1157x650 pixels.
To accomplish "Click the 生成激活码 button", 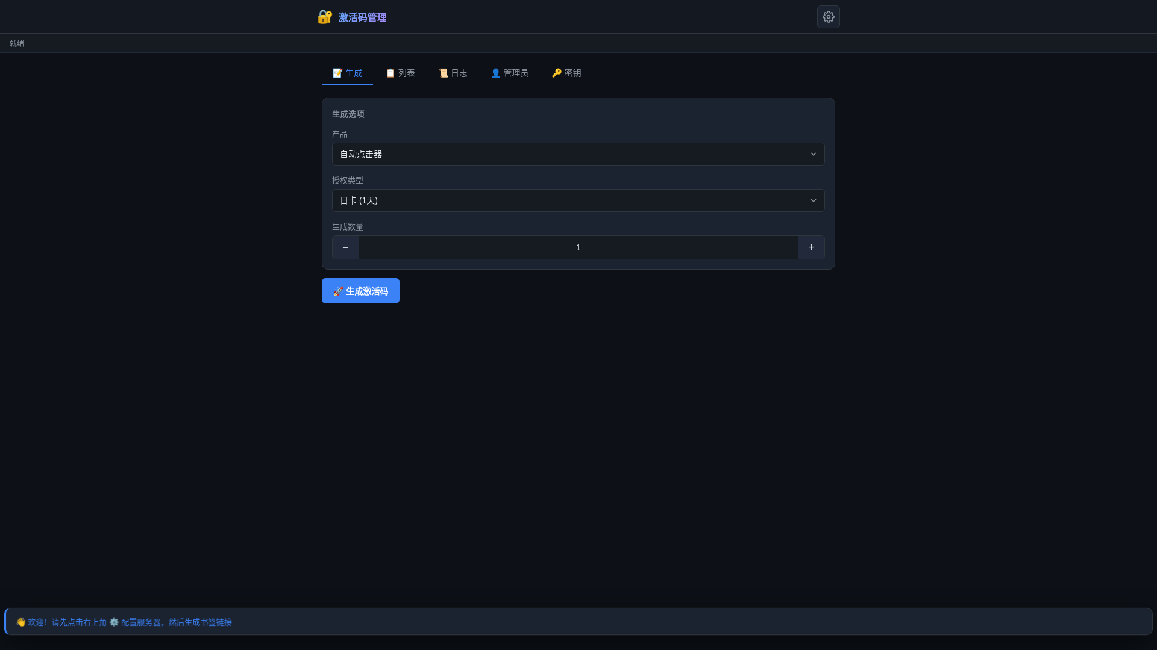I will (360, 291).
